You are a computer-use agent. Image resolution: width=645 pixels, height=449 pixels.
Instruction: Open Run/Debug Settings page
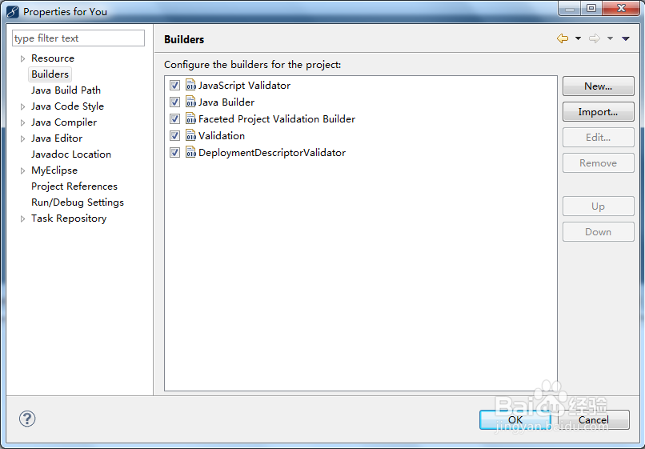tap(78, 202)
